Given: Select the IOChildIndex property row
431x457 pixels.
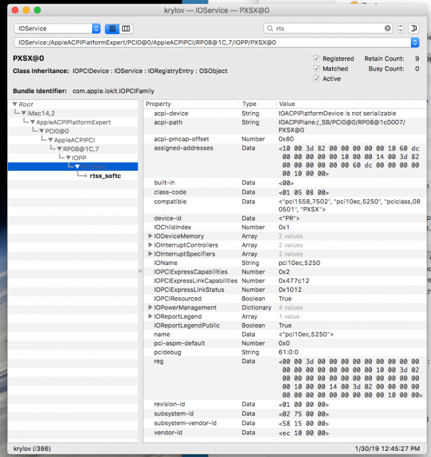Looking at the screenshot, I should (x=285, y=227).
